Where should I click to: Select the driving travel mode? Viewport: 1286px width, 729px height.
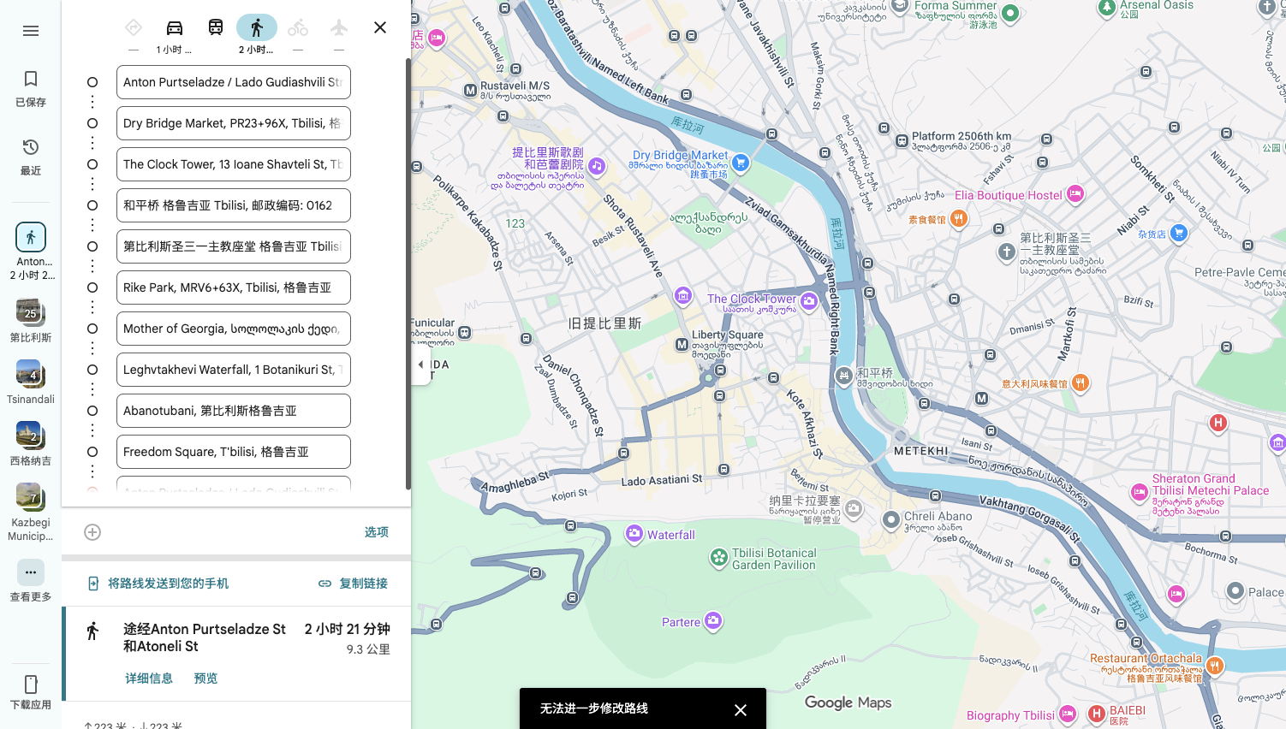point(175,27)
